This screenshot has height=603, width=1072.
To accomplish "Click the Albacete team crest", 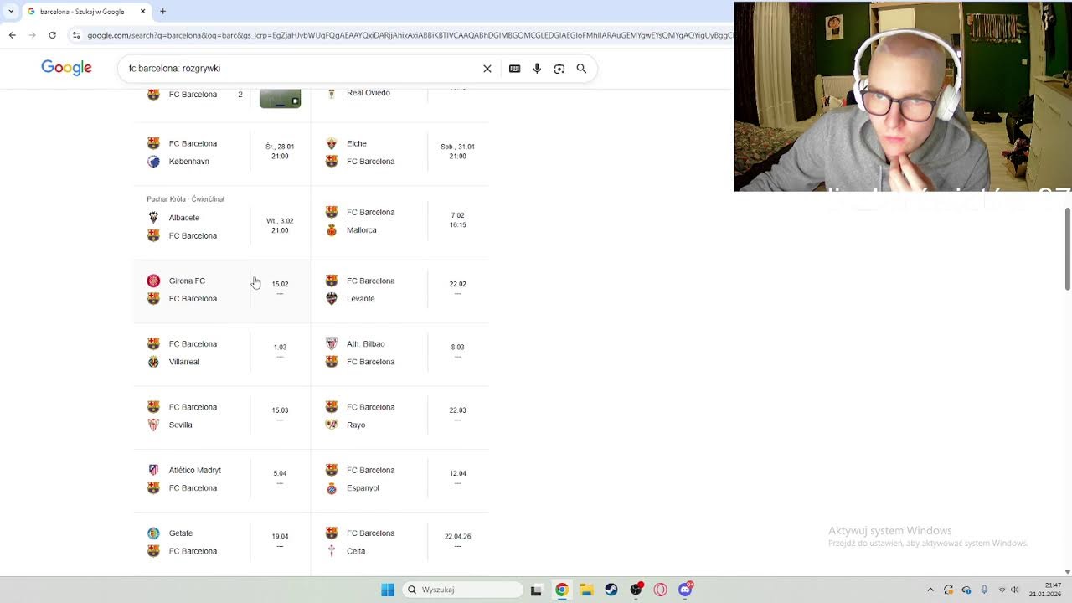I will pyautogui.click(x=153, y=218).
